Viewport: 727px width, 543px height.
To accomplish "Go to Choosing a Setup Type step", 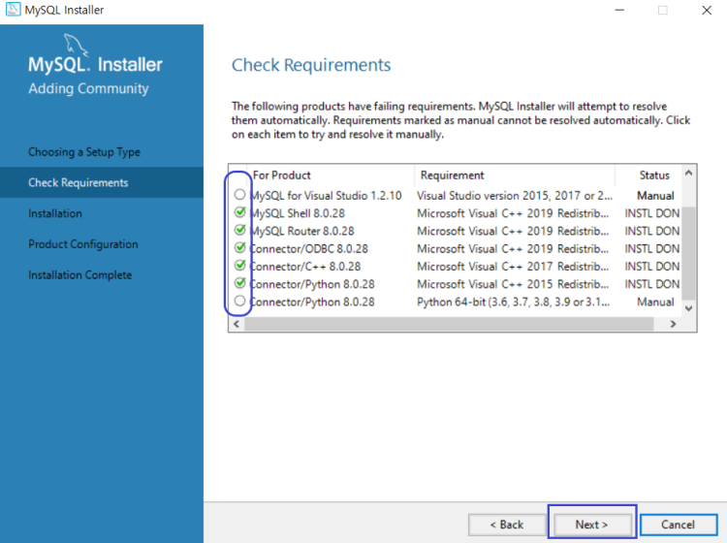I will tap(84, 152).
